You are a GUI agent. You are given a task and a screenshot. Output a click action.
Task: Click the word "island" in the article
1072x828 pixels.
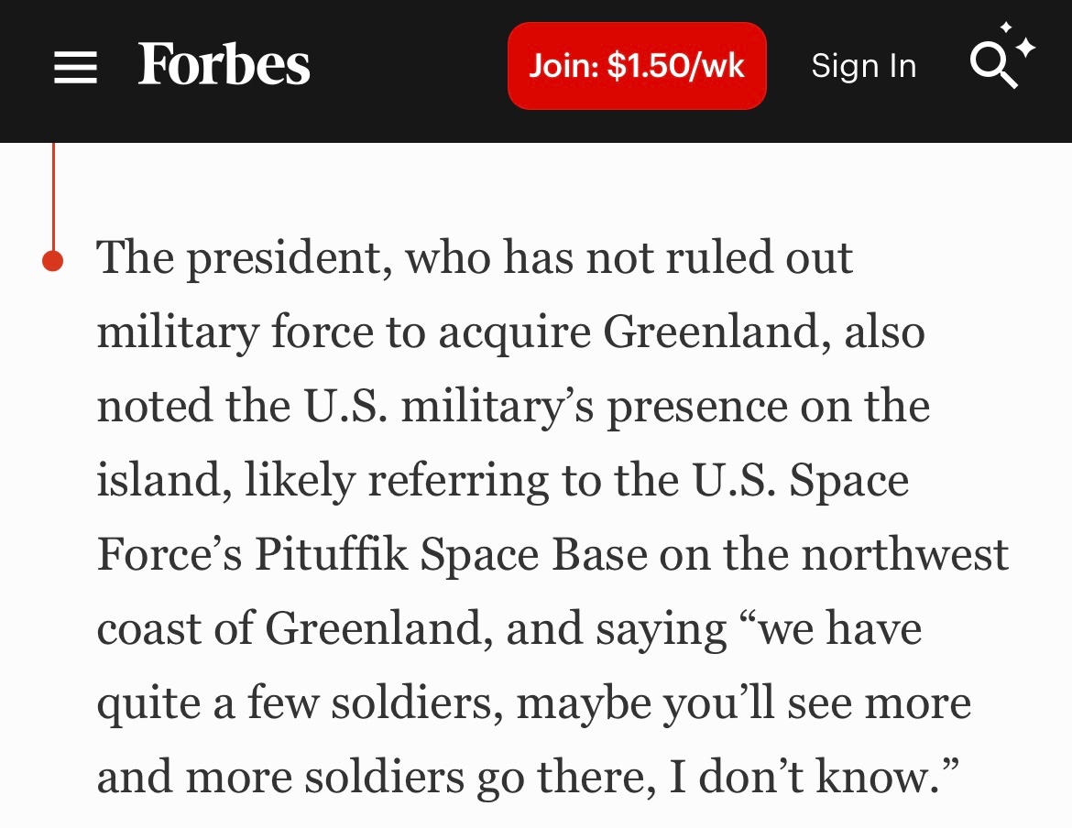pyautogui.click(x=161, y=481)
